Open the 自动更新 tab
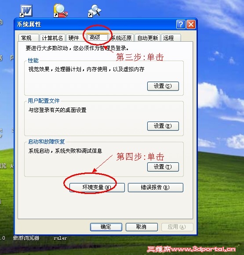 pyautogui.click(x=148, y=38)
